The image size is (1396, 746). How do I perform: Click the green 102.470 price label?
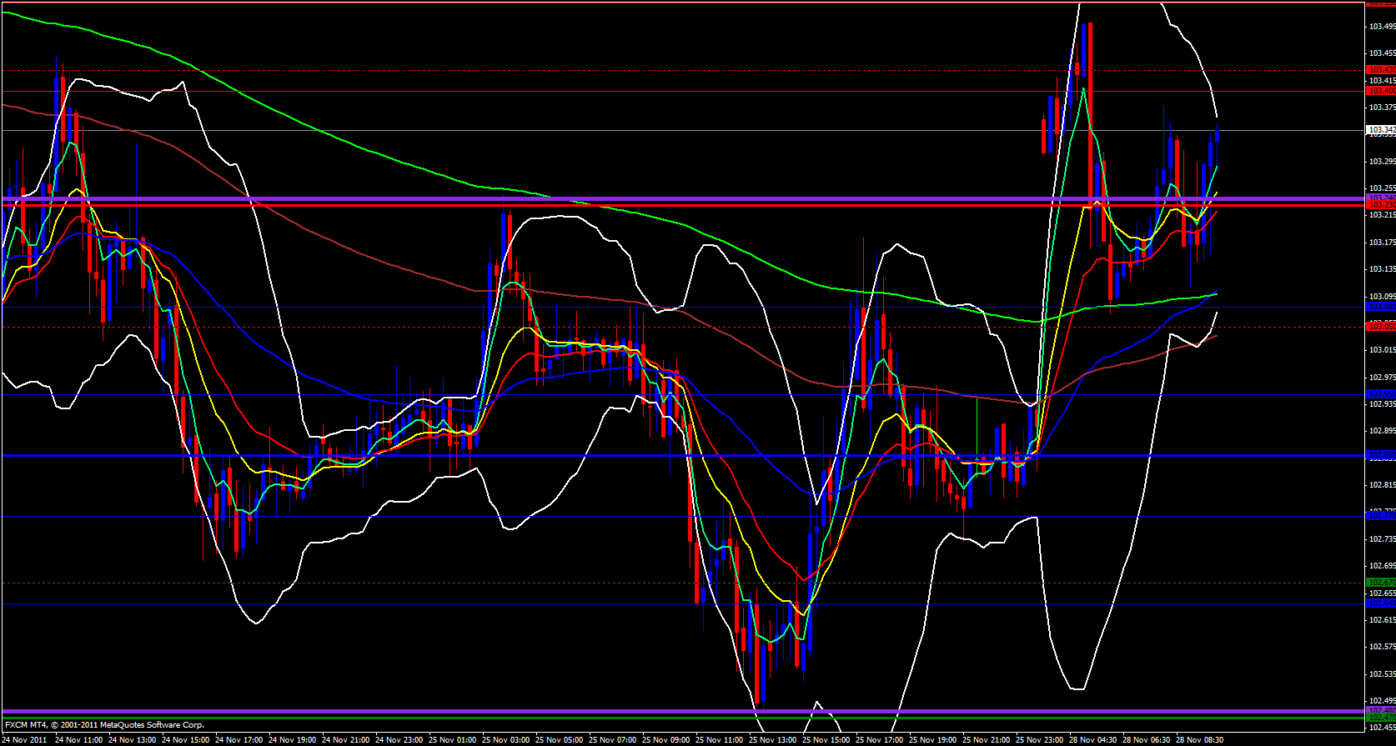point(1380,717)
